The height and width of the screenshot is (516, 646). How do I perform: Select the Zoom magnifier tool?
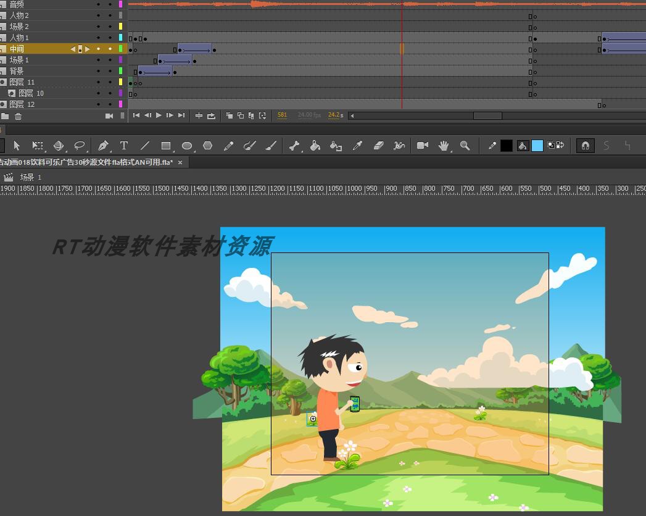click(x=465, y=146)
